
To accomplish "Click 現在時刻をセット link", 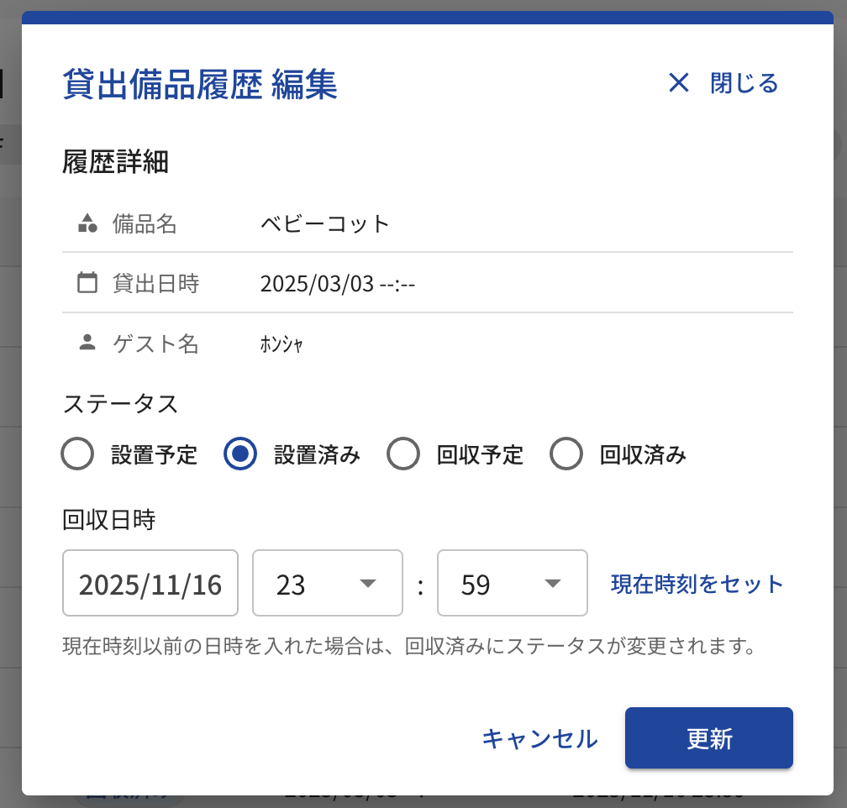I will [x=697, y=584].
